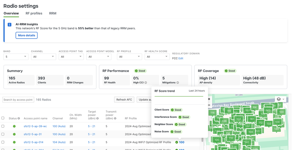
Task: Click the Status column info icon
Action: (19, 118)
